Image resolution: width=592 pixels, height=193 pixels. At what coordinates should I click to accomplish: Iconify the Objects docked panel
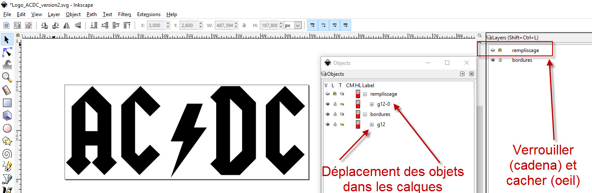click(x=462, y=74)
